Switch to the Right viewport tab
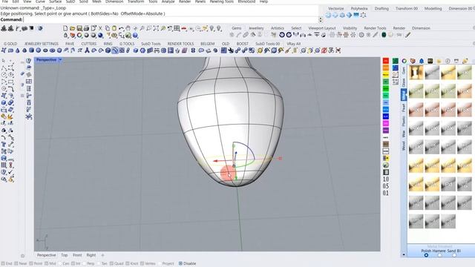The height and width of the screenshot is (267, 475). 91,255
